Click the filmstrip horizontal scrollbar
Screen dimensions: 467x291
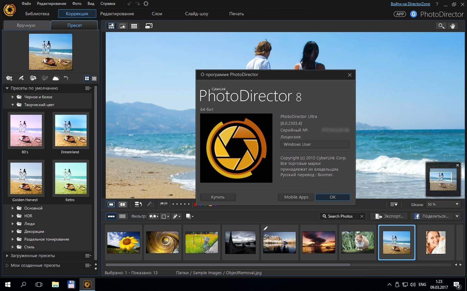pyautogui.click(x=228, y=265)
